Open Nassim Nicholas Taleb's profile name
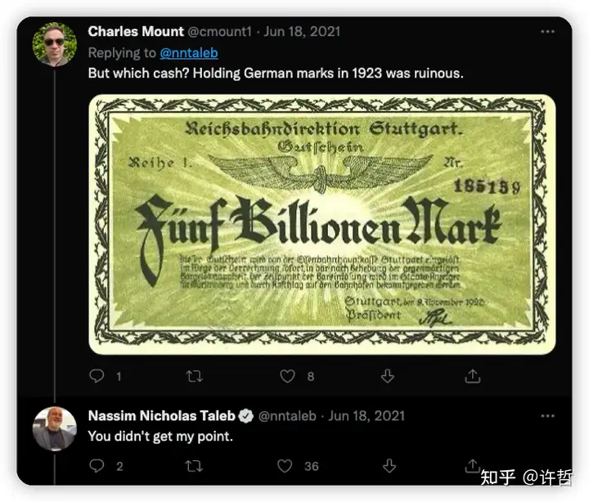 [161, 416]
